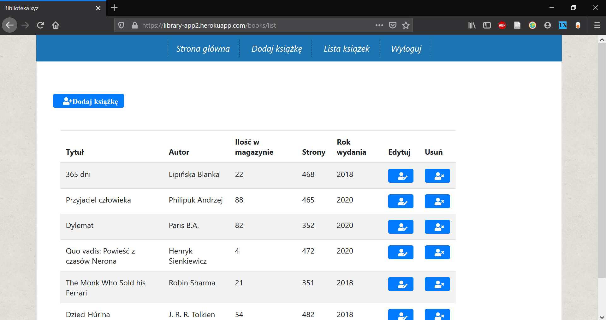
Task: Delete the 365 dni book entry
Action: pos(437,176)
